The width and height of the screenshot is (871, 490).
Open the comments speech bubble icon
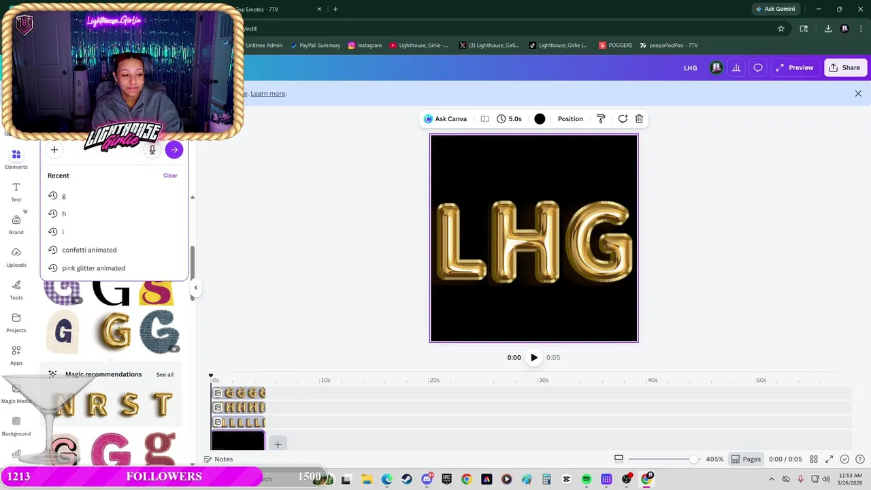point(758,67)
